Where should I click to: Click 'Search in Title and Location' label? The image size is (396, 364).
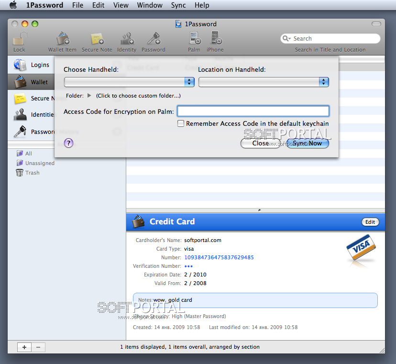[x=330, y=50]
